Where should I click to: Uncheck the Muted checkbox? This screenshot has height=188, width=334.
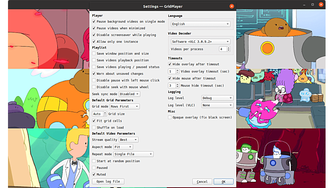tap(94, 175)
